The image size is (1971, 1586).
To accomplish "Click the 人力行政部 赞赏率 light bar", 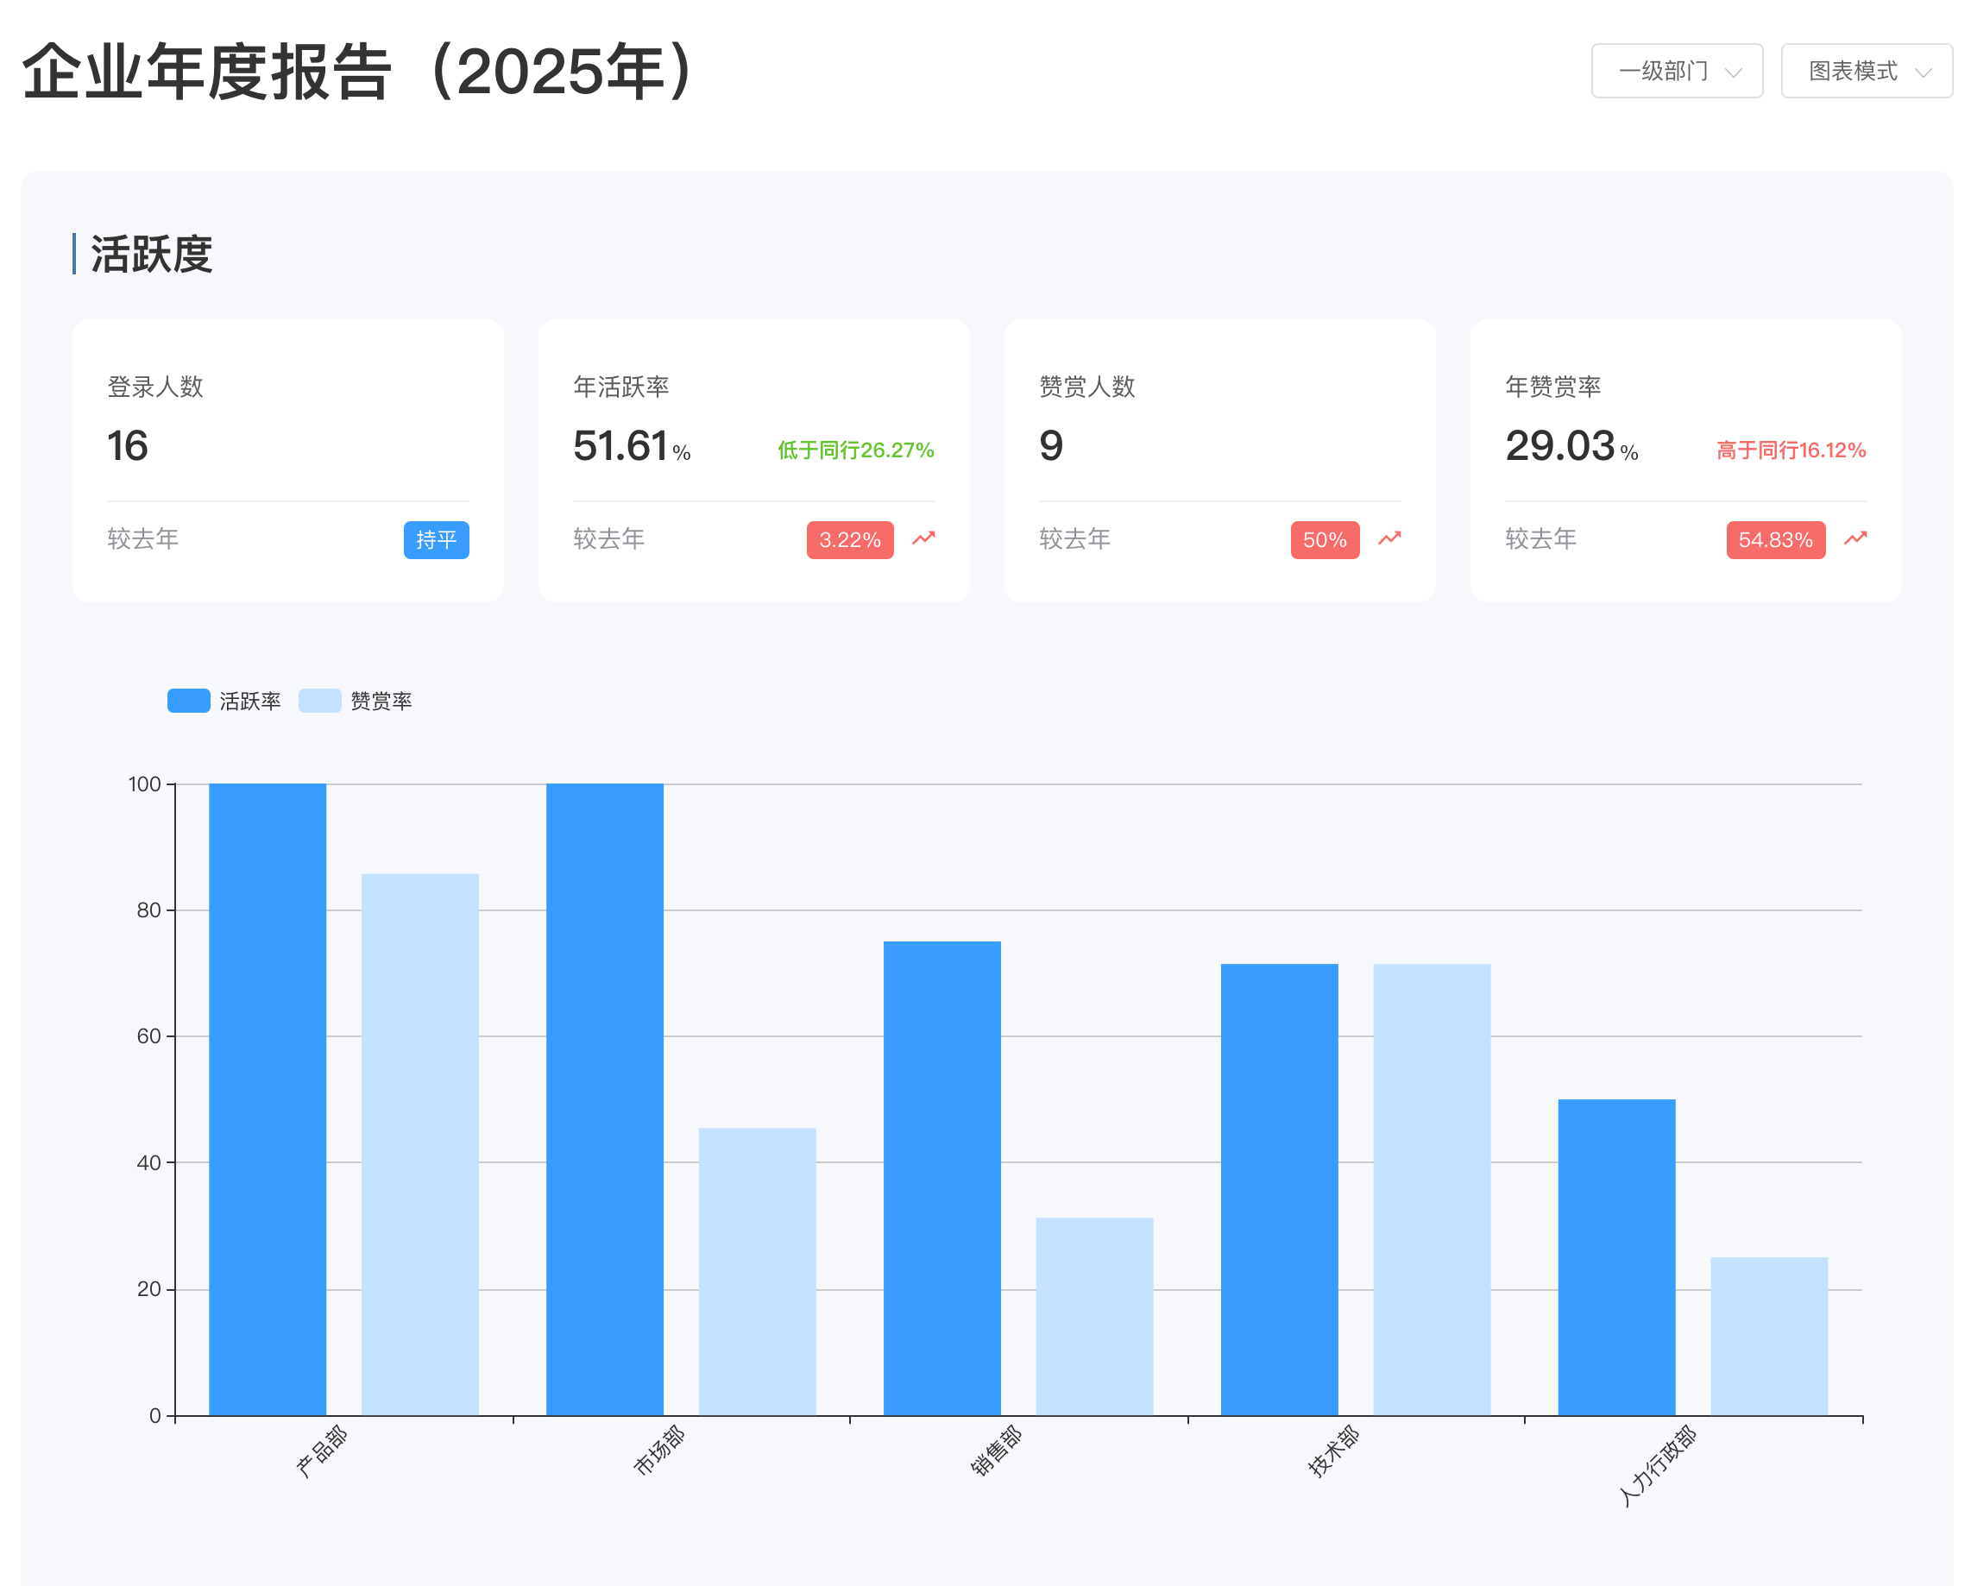I will click(x=1770, y=1337).
